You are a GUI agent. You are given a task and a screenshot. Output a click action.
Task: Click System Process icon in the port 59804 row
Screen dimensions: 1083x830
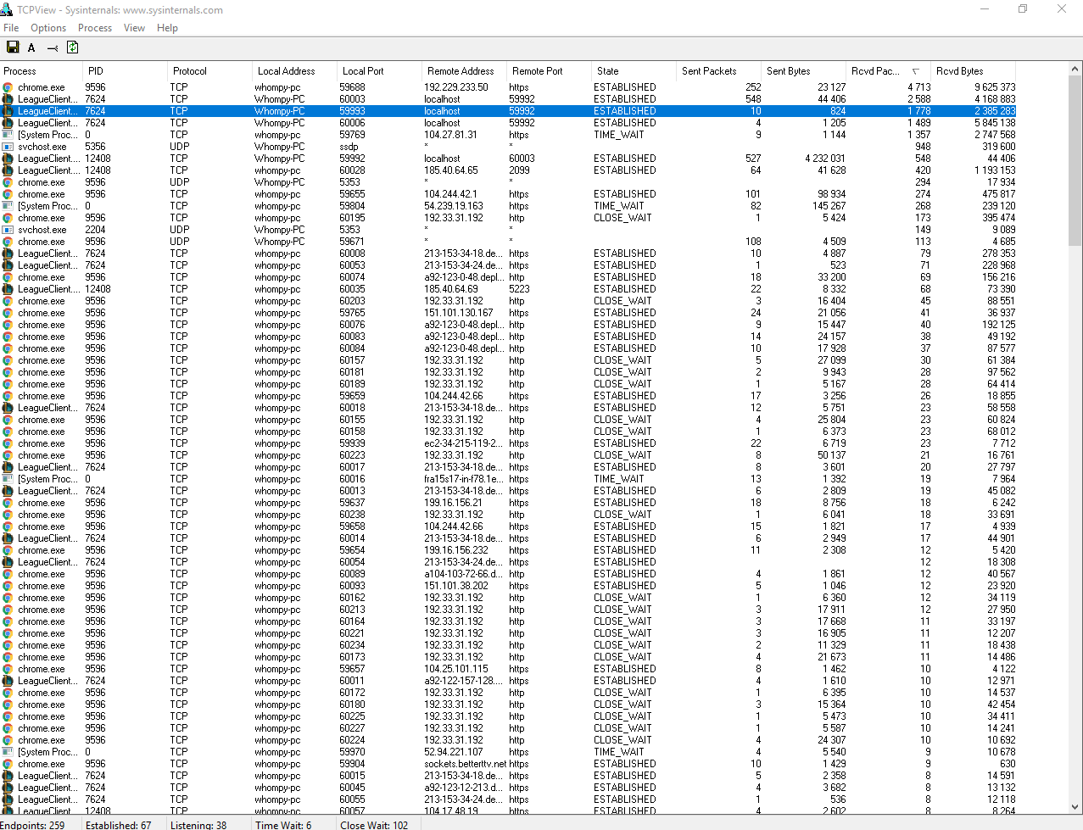8,206
